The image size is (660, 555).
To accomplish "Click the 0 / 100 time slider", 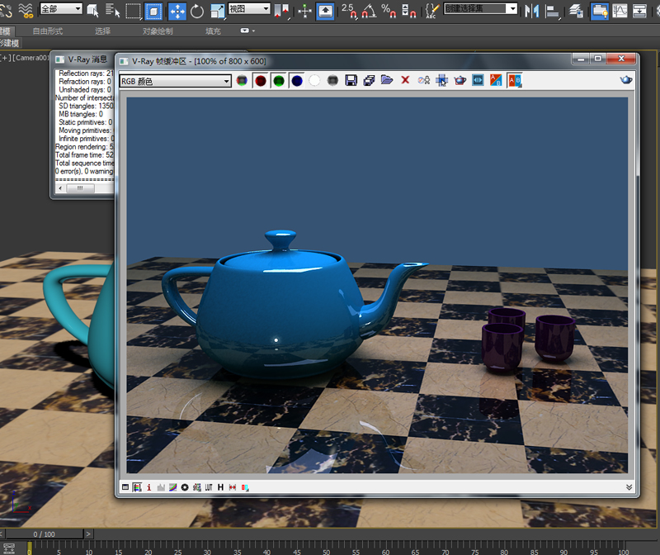I will click(44, 534).
